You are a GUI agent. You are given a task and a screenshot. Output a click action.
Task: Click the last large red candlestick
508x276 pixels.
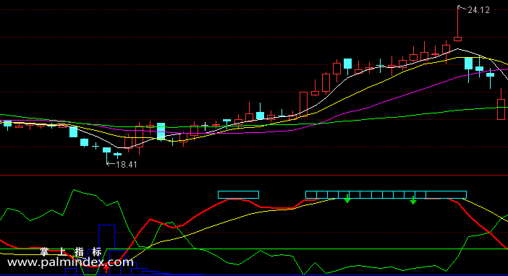tap(501, 109)
